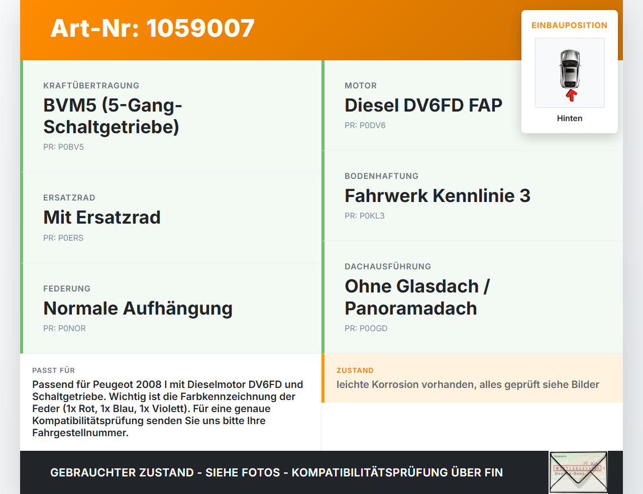Select the Normale Aufhängung text

click(x=138, y=308)
